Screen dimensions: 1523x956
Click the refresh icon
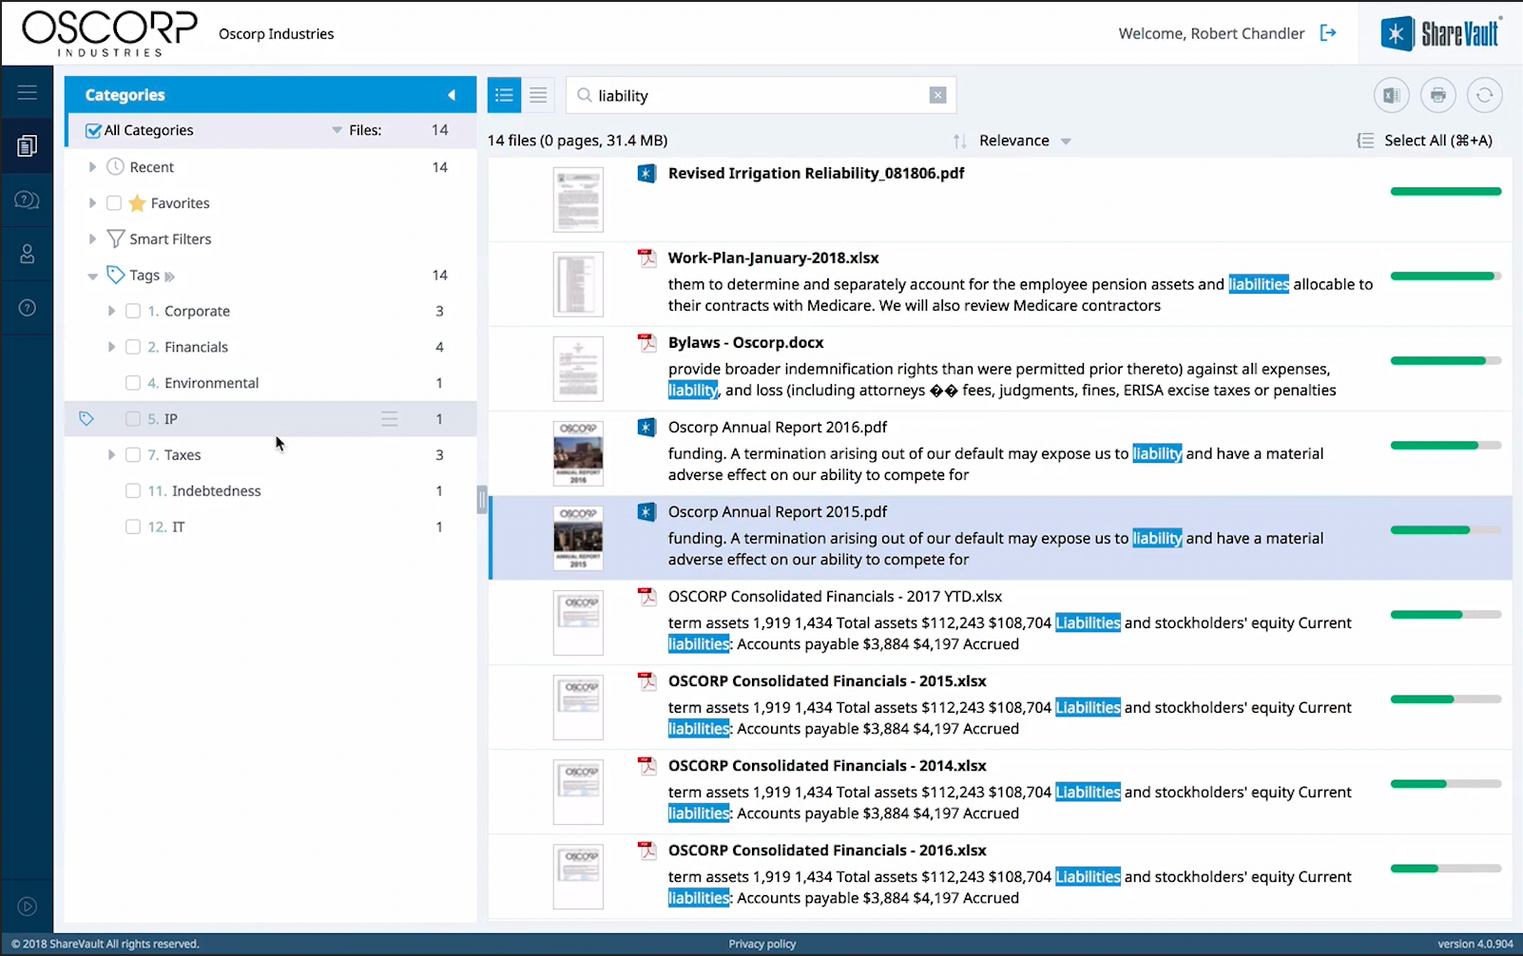(1485, 95)
